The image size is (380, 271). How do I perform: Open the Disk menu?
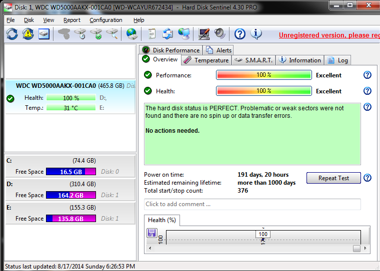[x=29, y=20]
